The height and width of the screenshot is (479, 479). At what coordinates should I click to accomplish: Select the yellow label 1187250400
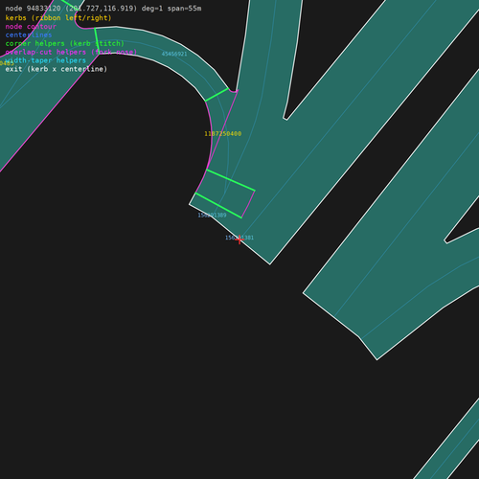[x=223, y=134]
